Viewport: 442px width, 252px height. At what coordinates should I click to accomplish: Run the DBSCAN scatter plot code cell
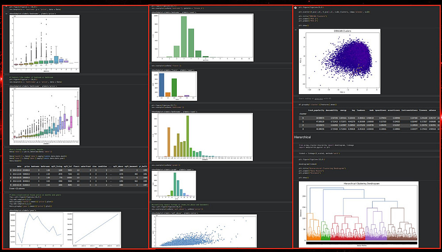295,8
